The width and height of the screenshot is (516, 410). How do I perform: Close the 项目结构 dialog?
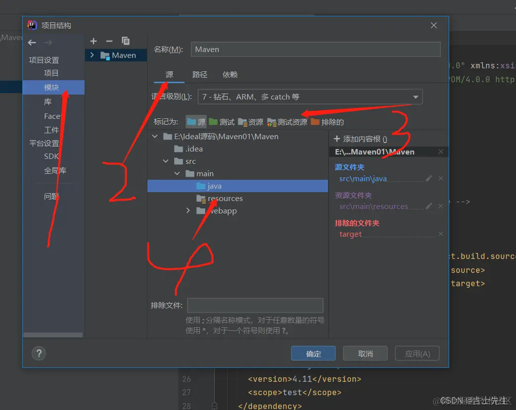point(434,25)
